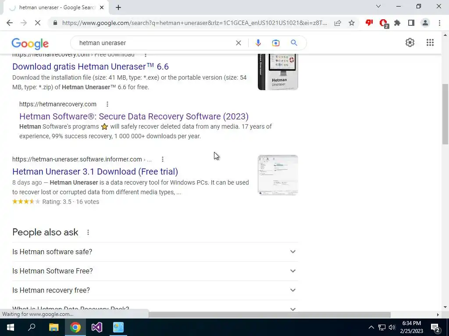Click the Hetman Uneraser box thumbnail
The width and height of the screenshot is (449, 336).
click(278, 72)
